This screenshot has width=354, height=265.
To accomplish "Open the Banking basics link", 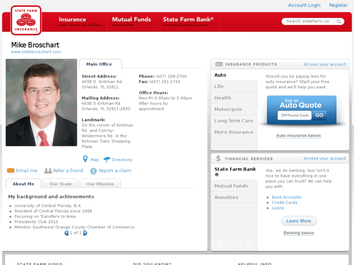I will click(x=299, y=233).
